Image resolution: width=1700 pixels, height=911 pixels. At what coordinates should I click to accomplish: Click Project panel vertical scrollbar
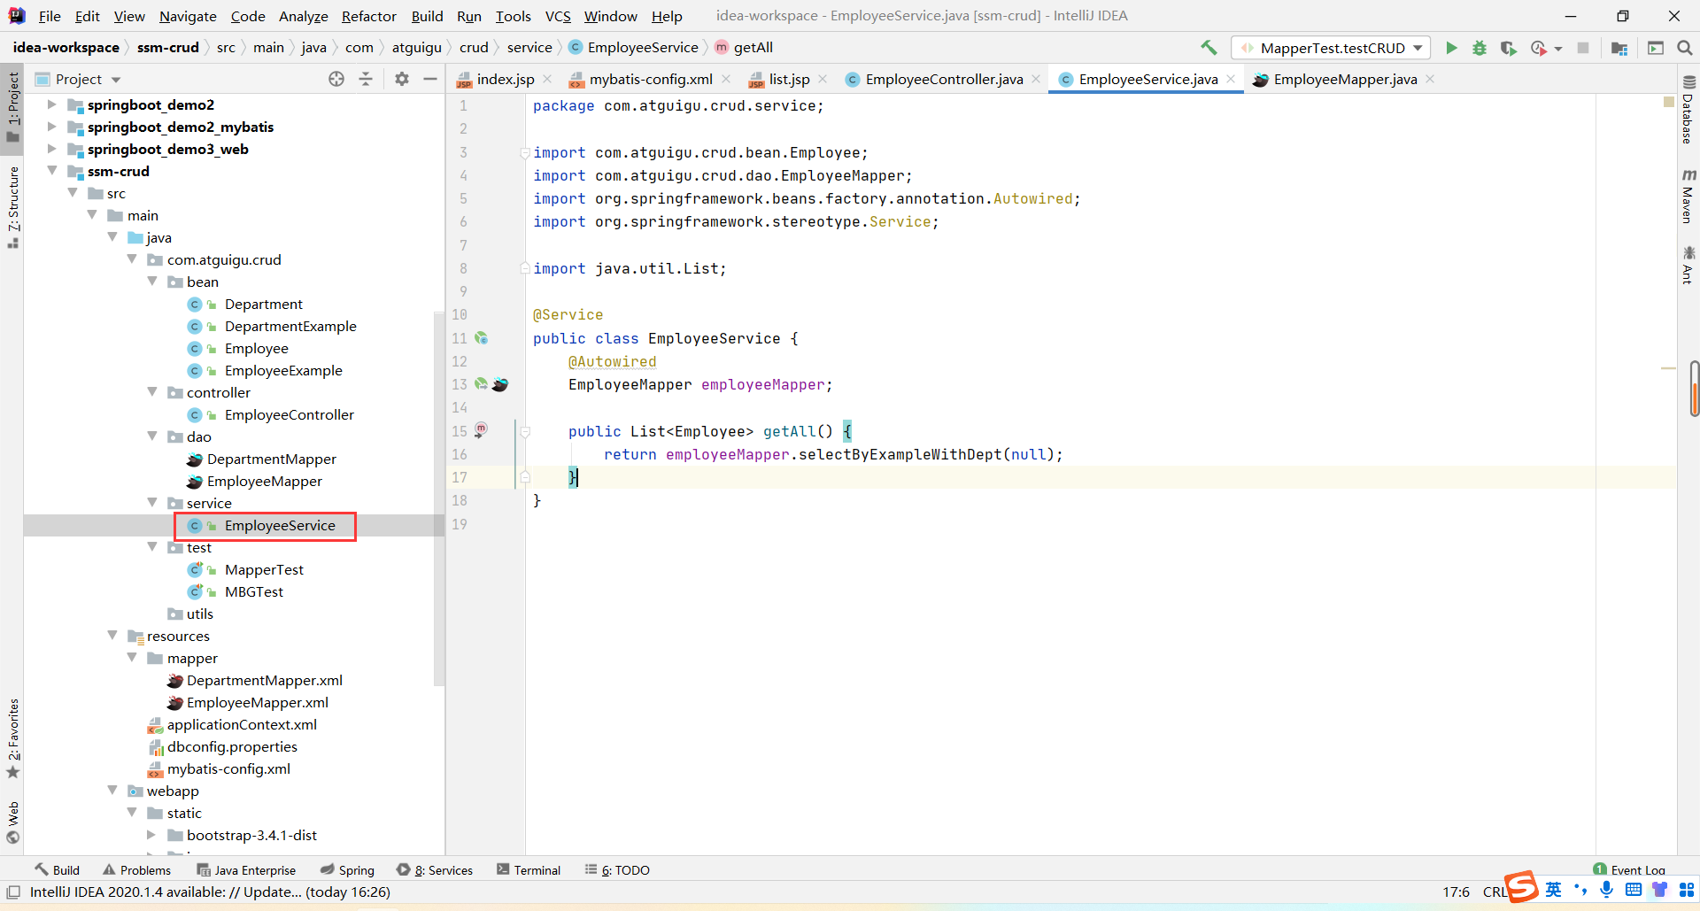438,498
